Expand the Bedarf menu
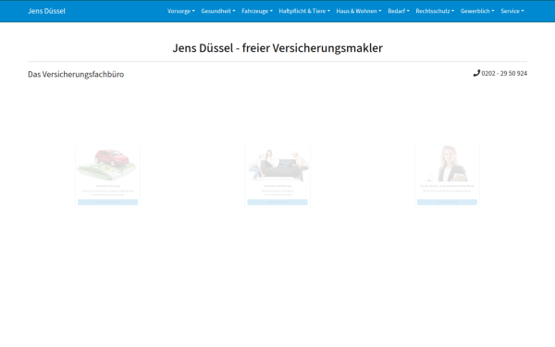555x347 pixels. (x=399, y=11)
